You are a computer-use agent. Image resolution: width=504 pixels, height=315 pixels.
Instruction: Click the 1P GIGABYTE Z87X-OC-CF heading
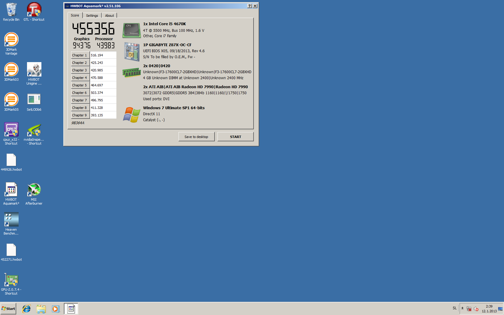tap(167, 45)
